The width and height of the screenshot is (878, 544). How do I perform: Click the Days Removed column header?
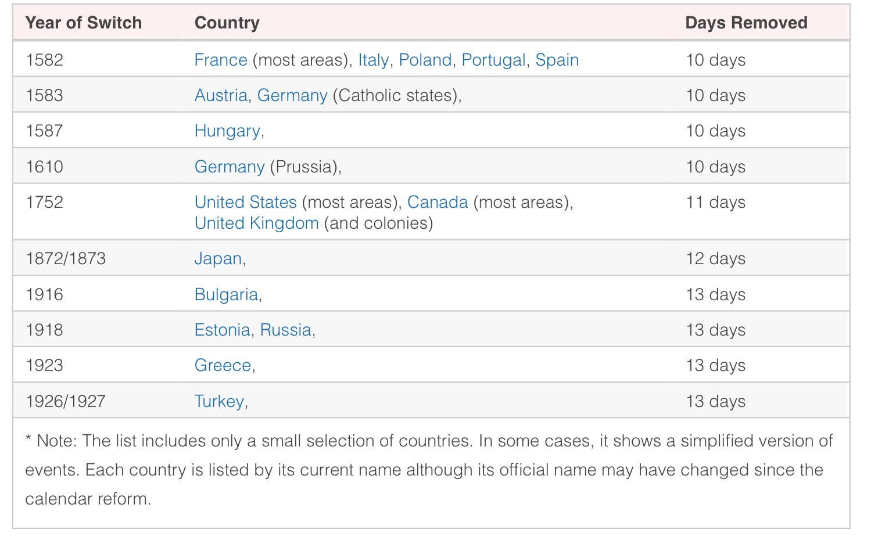coord(746,23)
